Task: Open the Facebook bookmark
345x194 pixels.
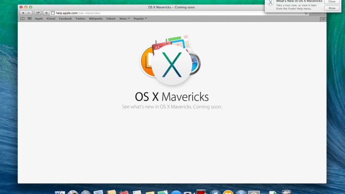Action: click(x=65, y=19)
